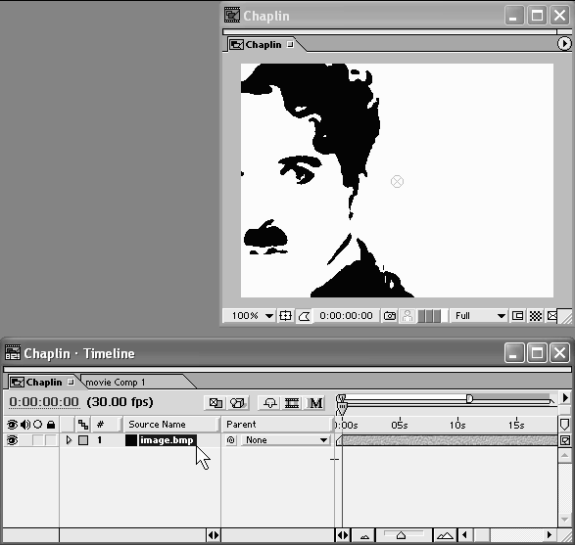
Task: Click timeline horizontal scroll right arrow
Action: click(550, 535)
